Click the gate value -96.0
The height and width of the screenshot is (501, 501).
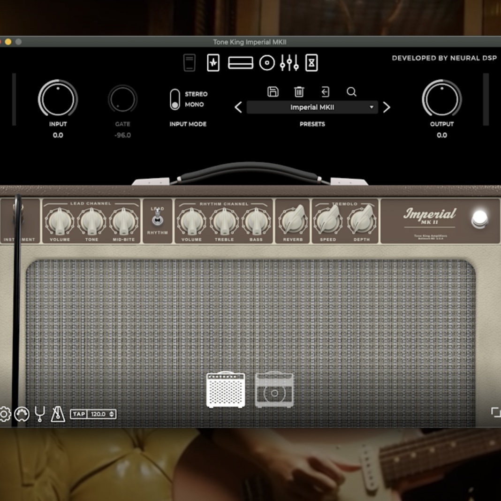[123, 135]
